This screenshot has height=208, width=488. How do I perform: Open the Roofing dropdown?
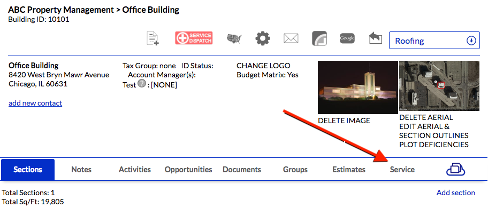434,41
